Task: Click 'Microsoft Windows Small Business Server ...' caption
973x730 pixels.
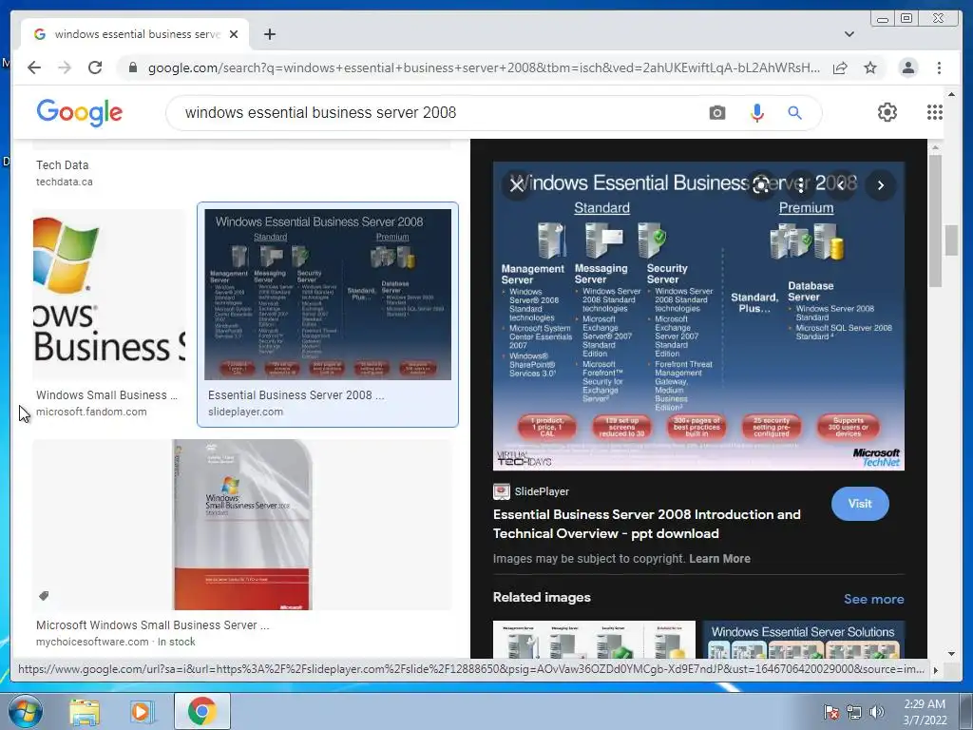Action: [153, 625]
